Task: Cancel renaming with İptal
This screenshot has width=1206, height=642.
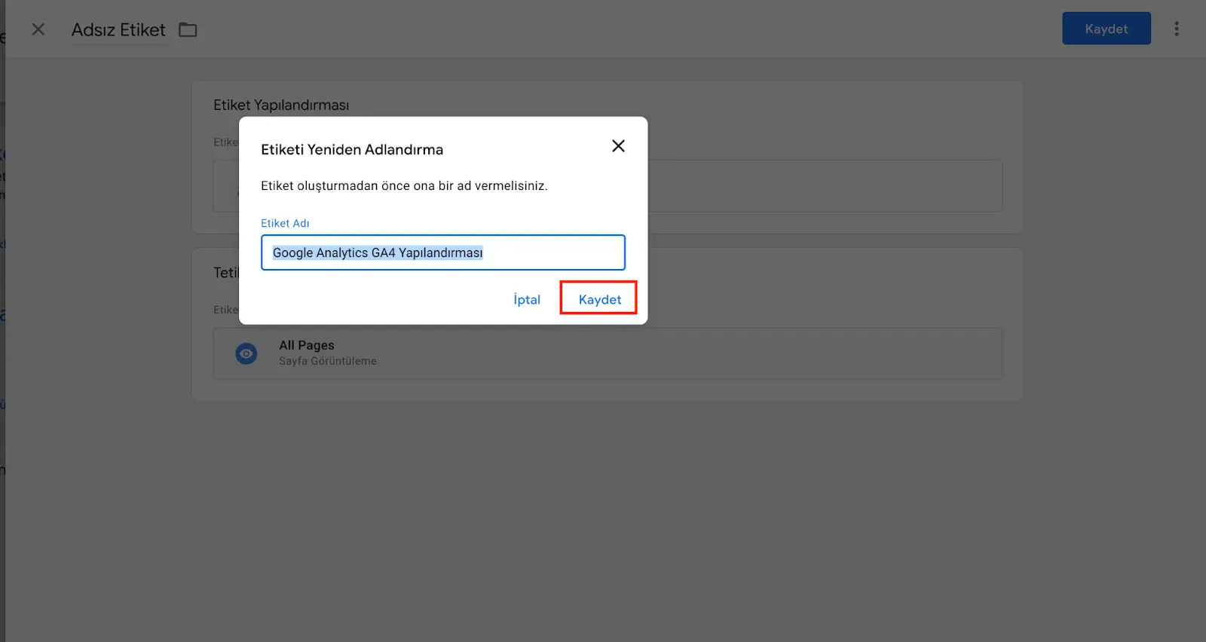Action: click(x=527, y=299)
